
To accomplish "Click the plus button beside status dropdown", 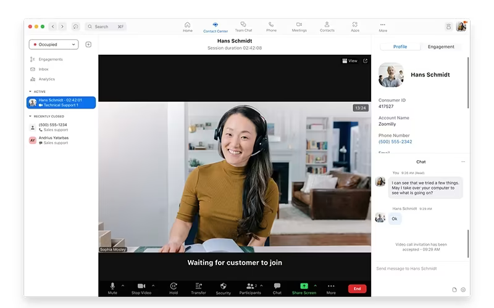I will (x=88, y=44).
